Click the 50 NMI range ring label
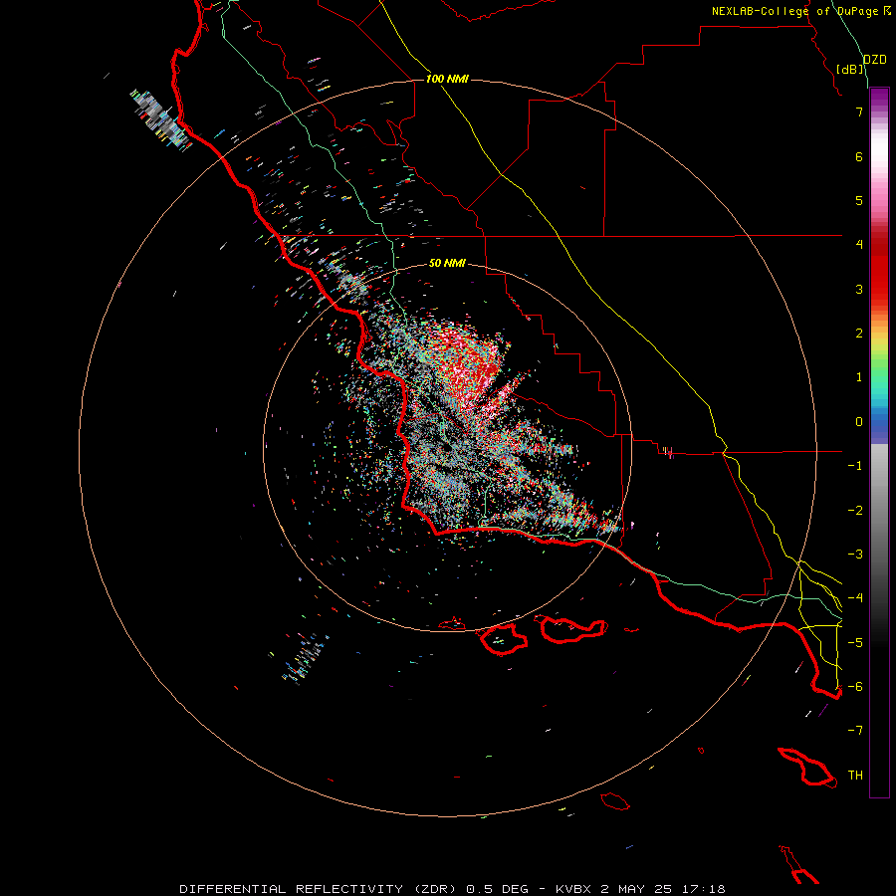 coord(447,263)
